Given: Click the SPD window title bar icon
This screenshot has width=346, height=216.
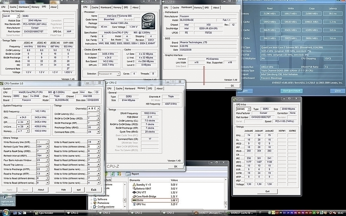Looking at the screenshot, I should coord(235,99).
